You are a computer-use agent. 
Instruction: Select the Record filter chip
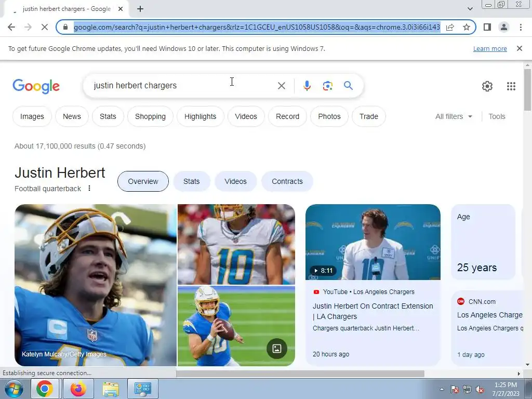(287, 116)
